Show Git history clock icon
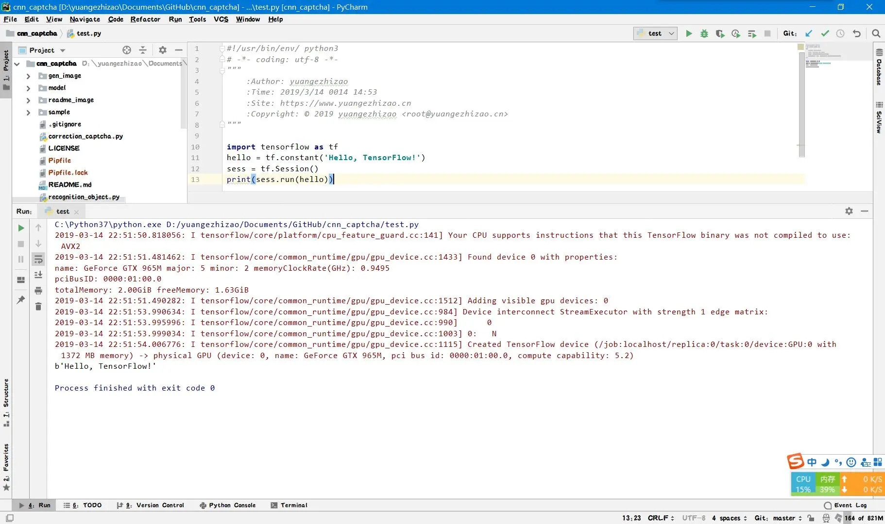The width and height of the screenshot is (885, 524). (x=840, y=33)
